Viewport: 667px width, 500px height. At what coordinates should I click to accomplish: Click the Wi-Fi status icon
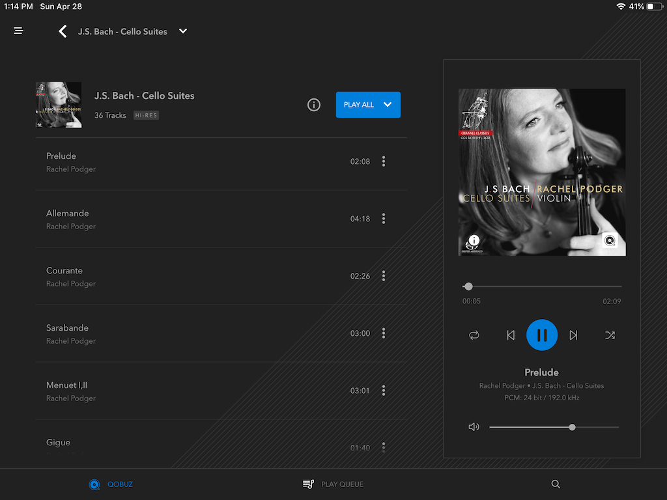click(x=621, y=7)
